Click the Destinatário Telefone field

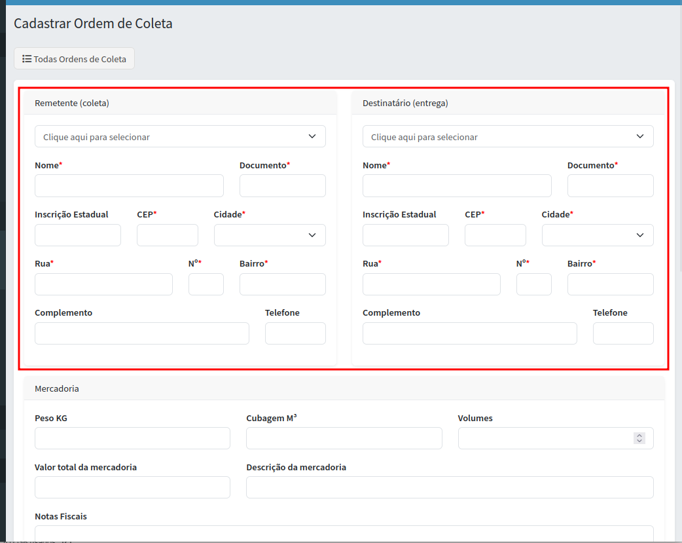point(622,333)
